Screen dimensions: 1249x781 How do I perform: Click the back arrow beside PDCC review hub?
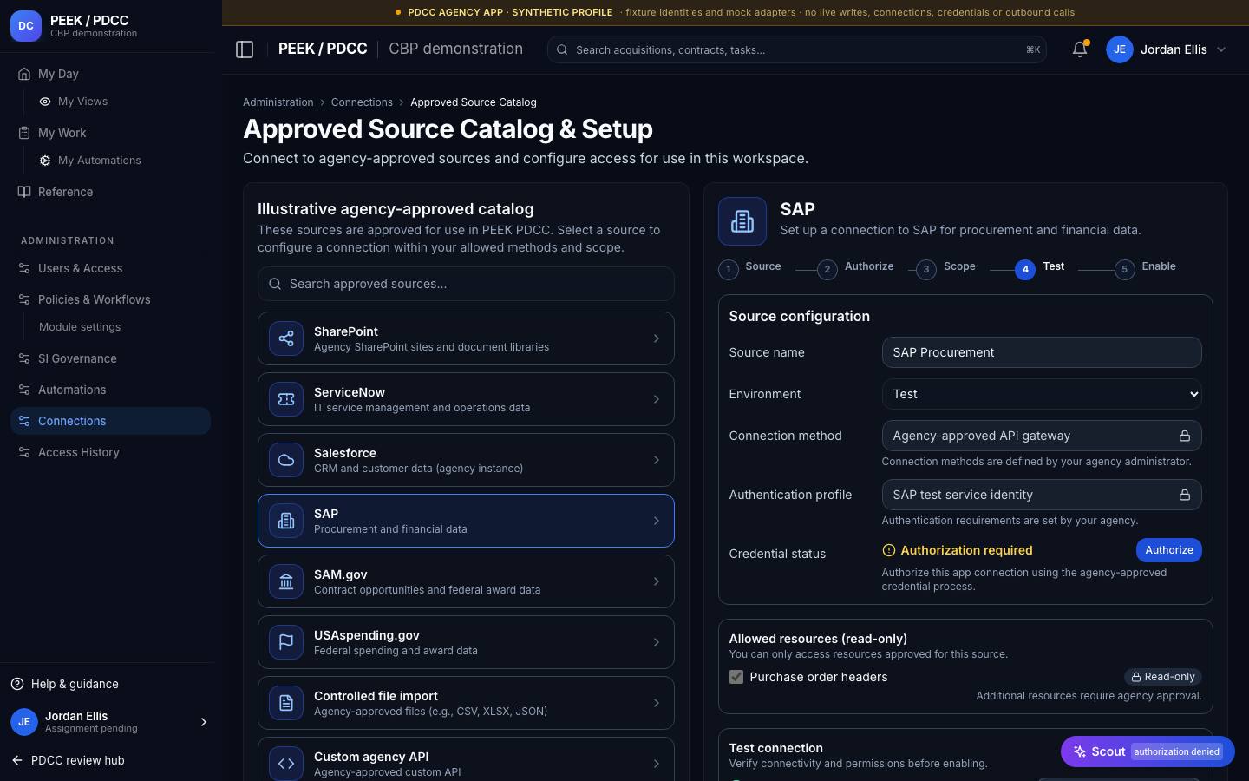click(17, 760)
